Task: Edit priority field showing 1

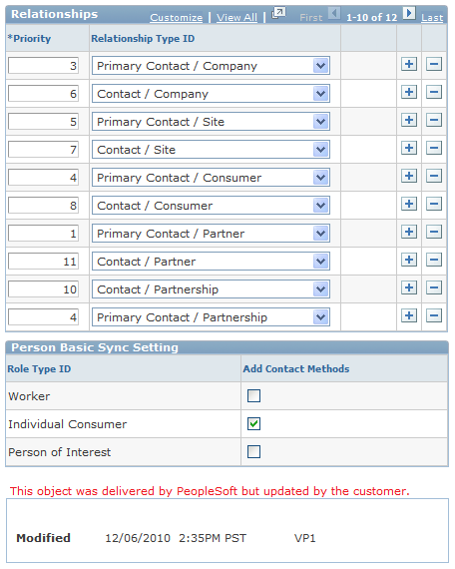Action: click(x=43, y=234)
